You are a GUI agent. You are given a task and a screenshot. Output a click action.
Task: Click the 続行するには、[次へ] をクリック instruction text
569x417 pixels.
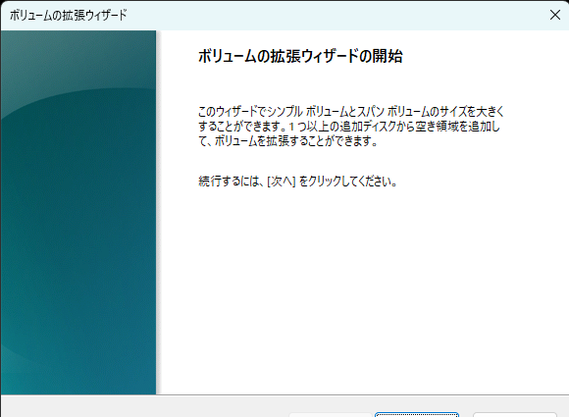pyautogui.click(x=297, y=181)
